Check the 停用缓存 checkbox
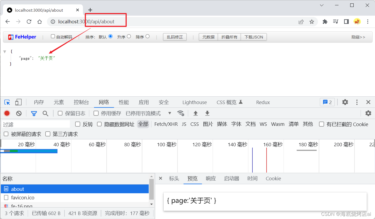 (x=96, y=113)
